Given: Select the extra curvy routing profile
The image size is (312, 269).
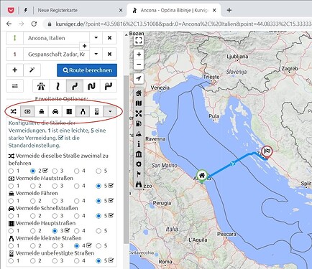Looking at the screenshot, I should 109,86.
